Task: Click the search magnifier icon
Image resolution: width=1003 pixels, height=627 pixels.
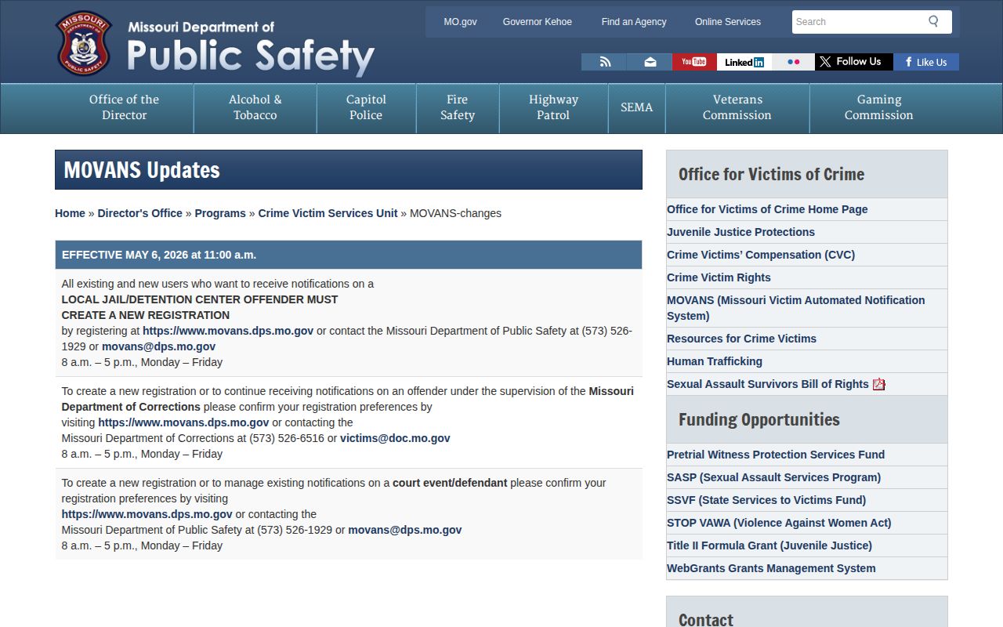Action: 933,21
